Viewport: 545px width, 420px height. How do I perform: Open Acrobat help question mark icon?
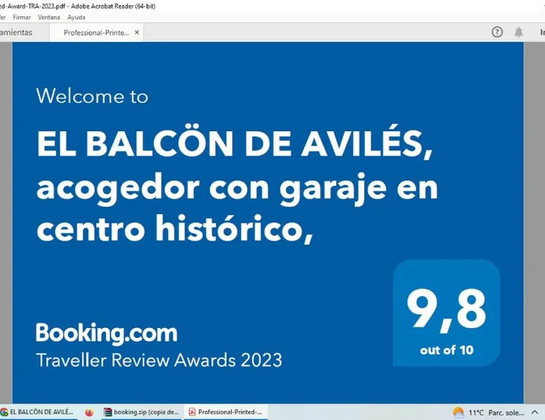[x=497, y=32]
